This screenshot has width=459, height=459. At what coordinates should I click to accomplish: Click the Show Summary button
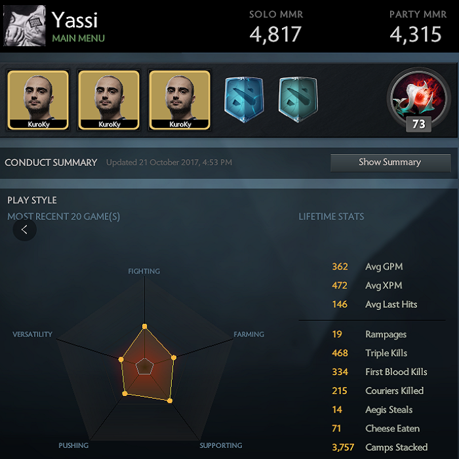[391, 163]
